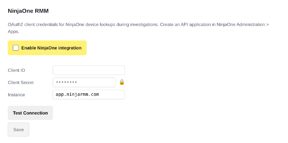Click the OAuth2 client credentials description text
288x143 pixels.
pyautogui.click(x=138, y=28)
